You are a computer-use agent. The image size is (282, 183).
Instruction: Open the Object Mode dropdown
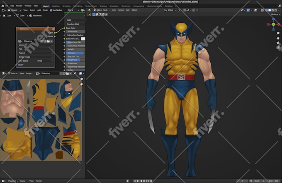[102, 10]
